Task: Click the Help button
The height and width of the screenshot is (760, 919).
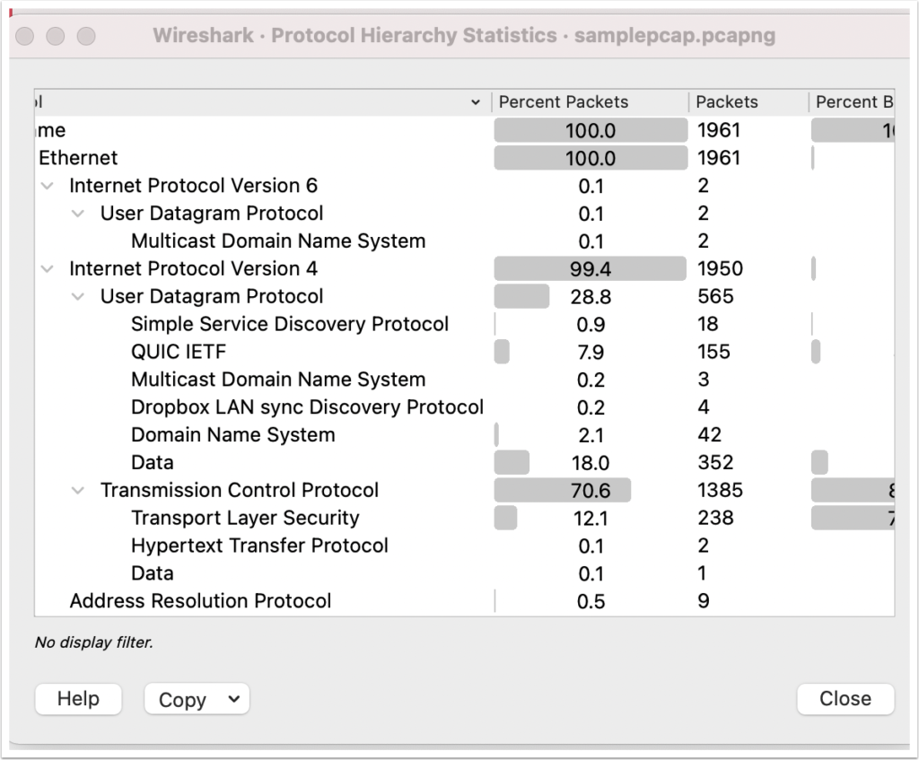Action: pos(79,699)
